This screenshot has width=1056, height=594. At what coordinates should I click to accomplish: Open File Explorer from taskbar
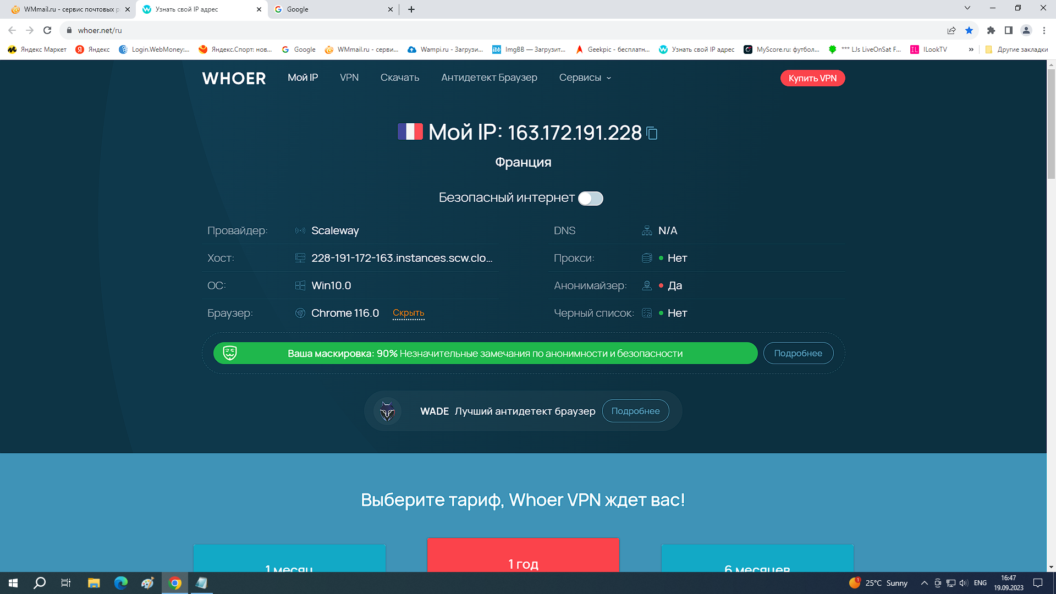coord(94,583)
